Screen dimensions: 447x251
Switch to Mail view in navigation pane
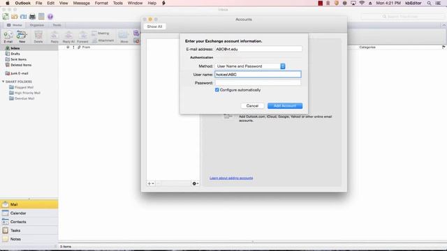29,204
